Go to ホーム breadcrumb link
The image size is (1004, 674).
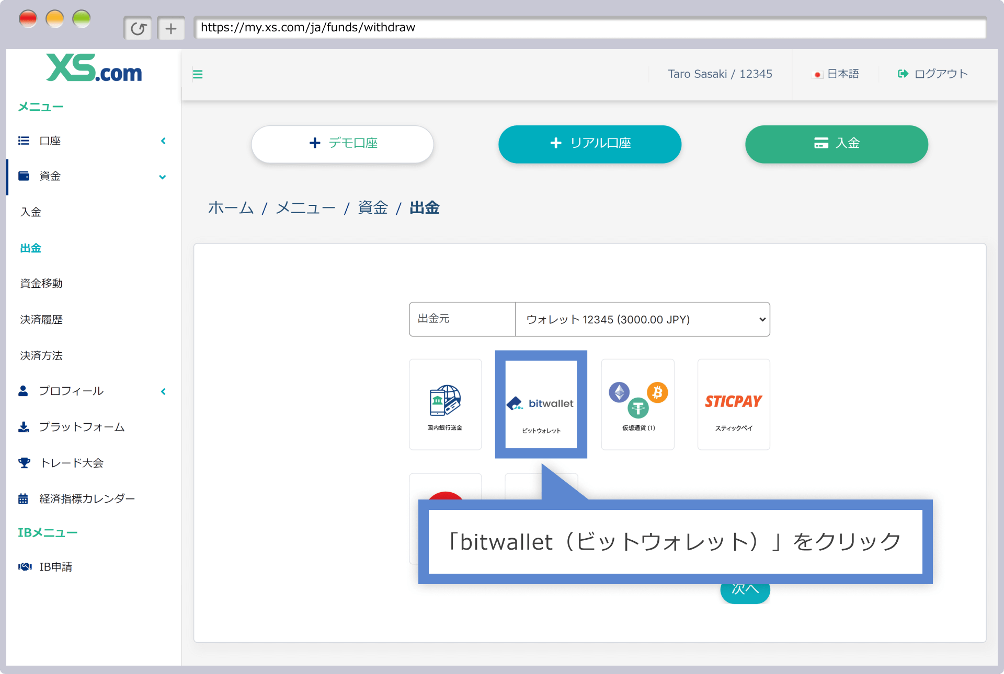point(231,208)
